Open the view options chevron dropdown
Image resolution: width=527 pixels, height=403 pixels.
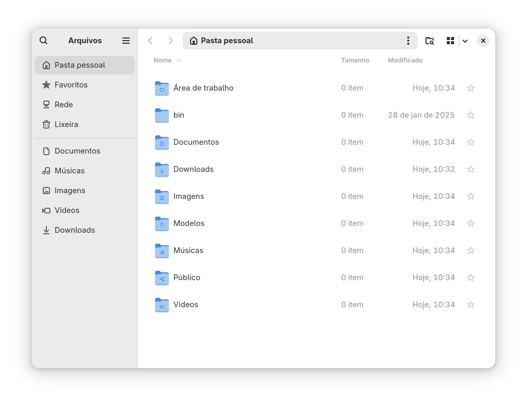465,40
